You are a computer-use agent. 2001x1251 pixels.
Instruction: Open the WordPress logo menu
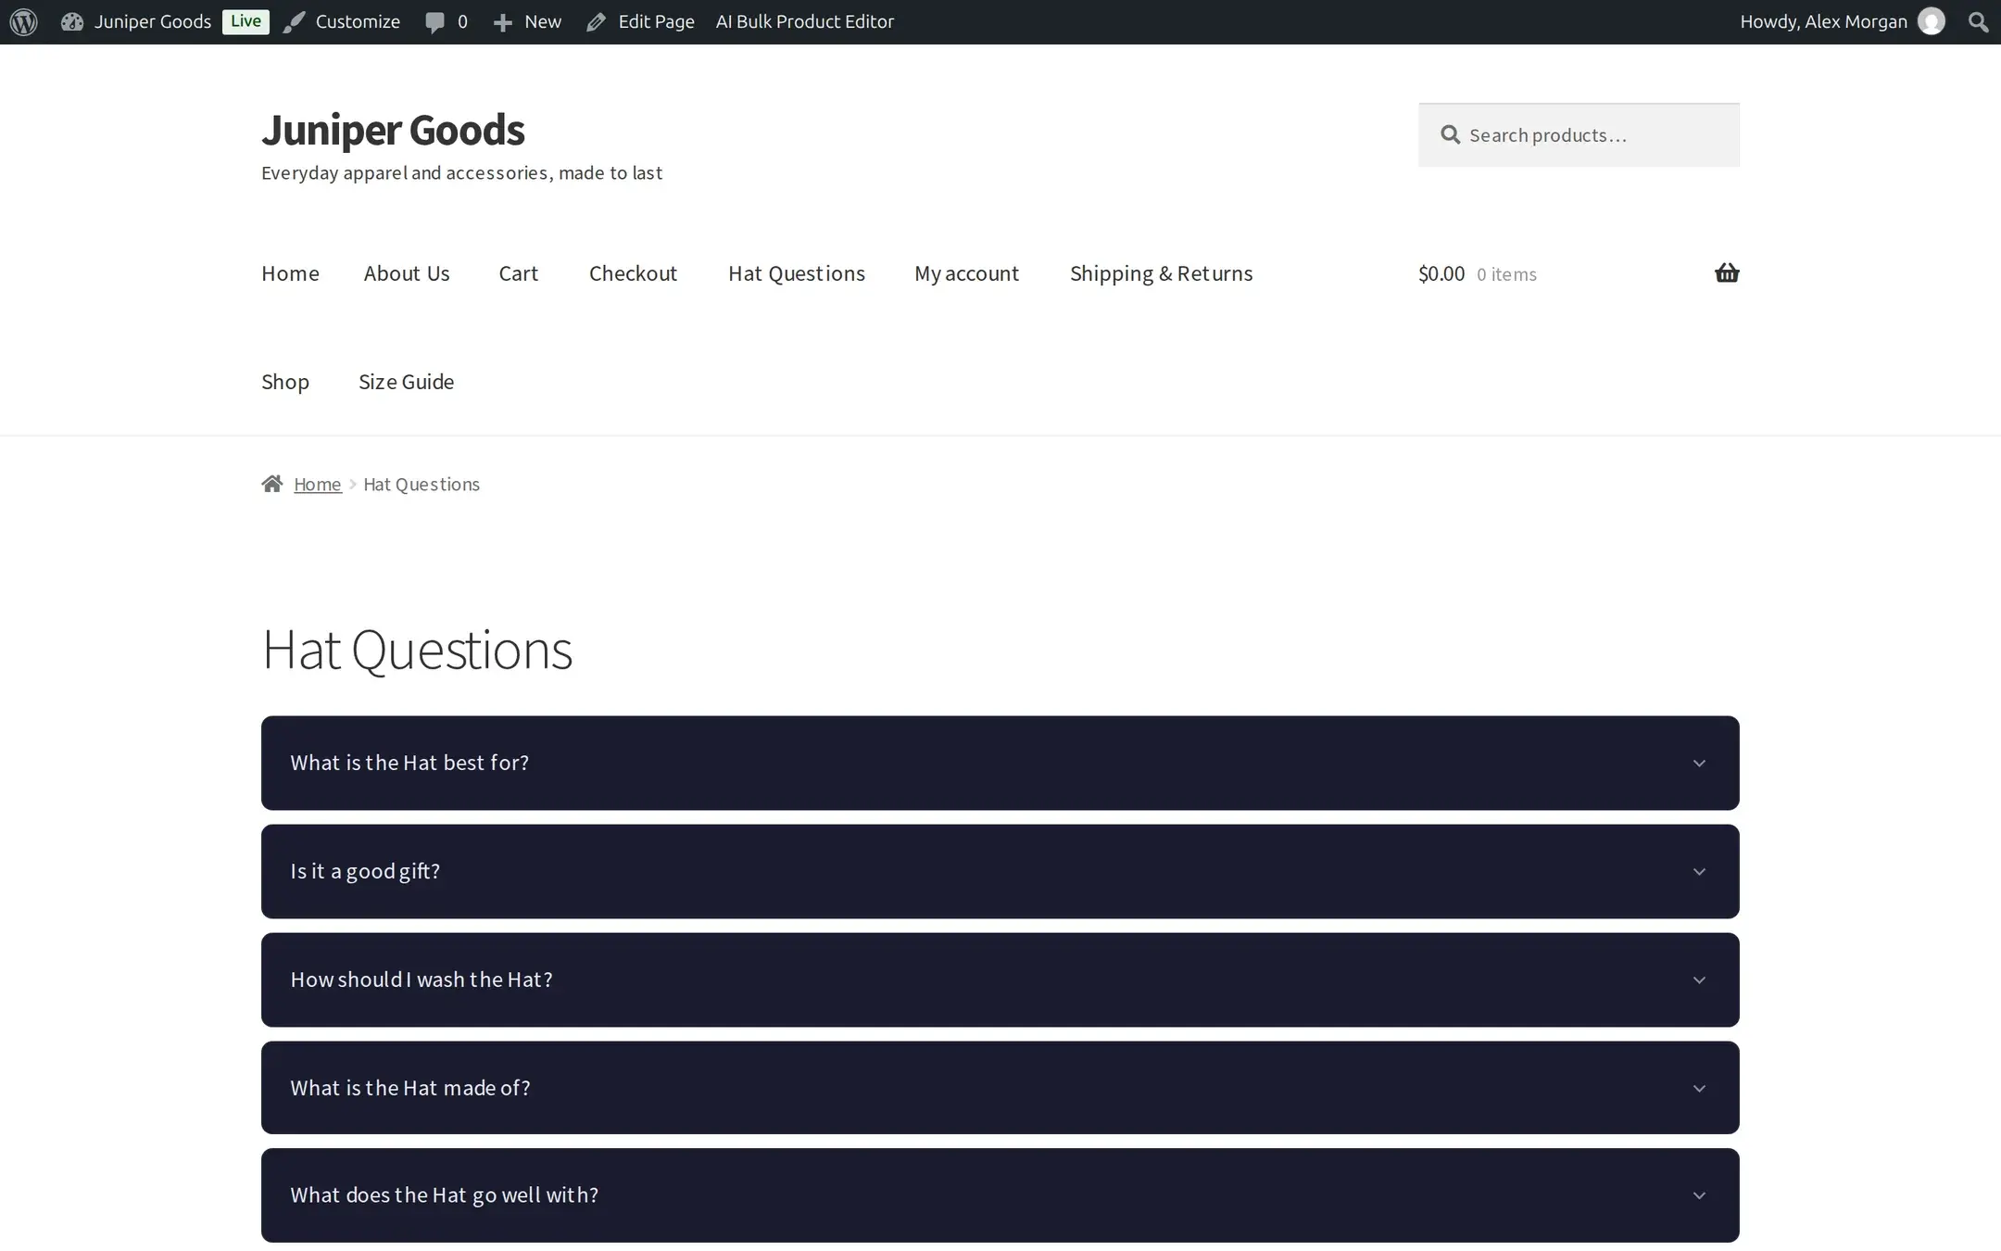point(24,21)
